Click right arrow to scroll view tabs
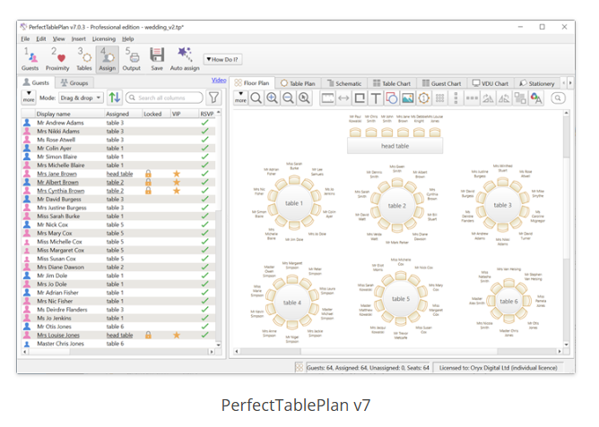The image size is (599, 427). pyautogui.click(x=570, y=82)
